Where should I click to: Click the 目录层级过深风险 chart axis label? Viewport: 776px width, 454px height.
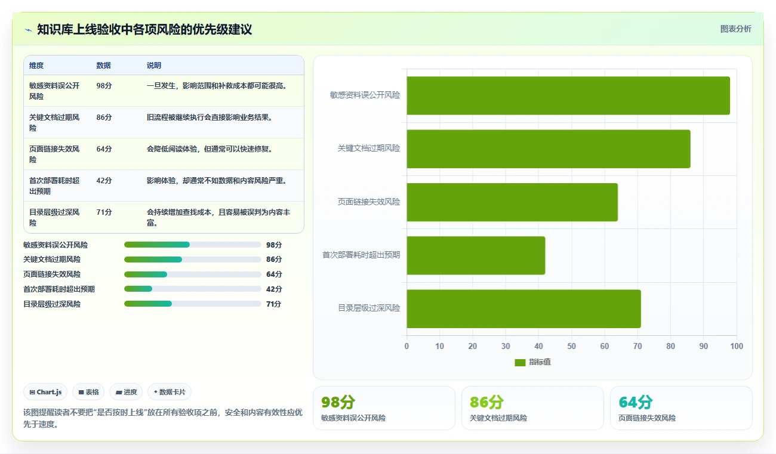(x=369, y=308)
